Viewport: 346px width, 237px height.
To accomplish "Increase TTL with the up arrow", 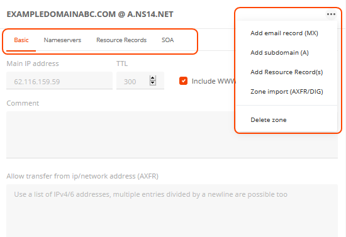I will pyautogui.click(x=153, y=78).
